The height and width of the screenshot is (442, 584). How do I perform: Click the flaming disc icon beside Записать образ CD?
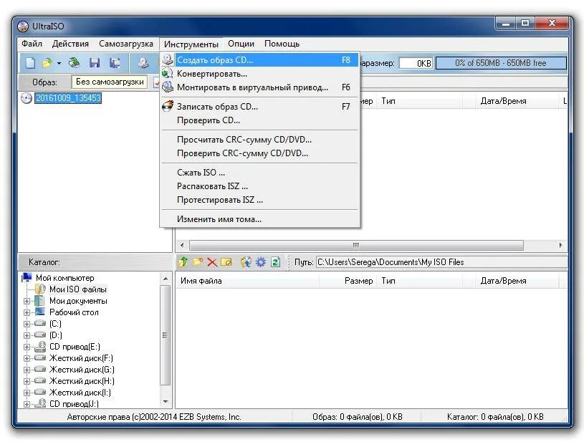pyautogui.click(x=168, y=106)
